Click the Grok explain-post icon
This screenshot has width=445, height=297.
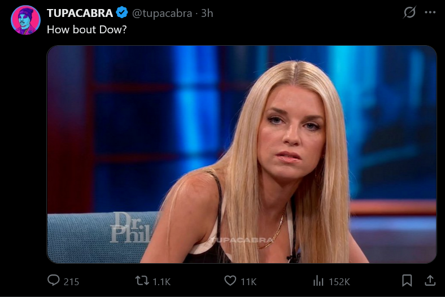coord(409,12)
